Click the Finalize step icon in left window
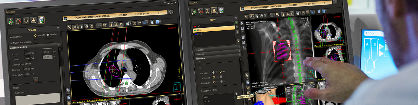This screenshot has height=105, width=418. (x=41, y=20)
